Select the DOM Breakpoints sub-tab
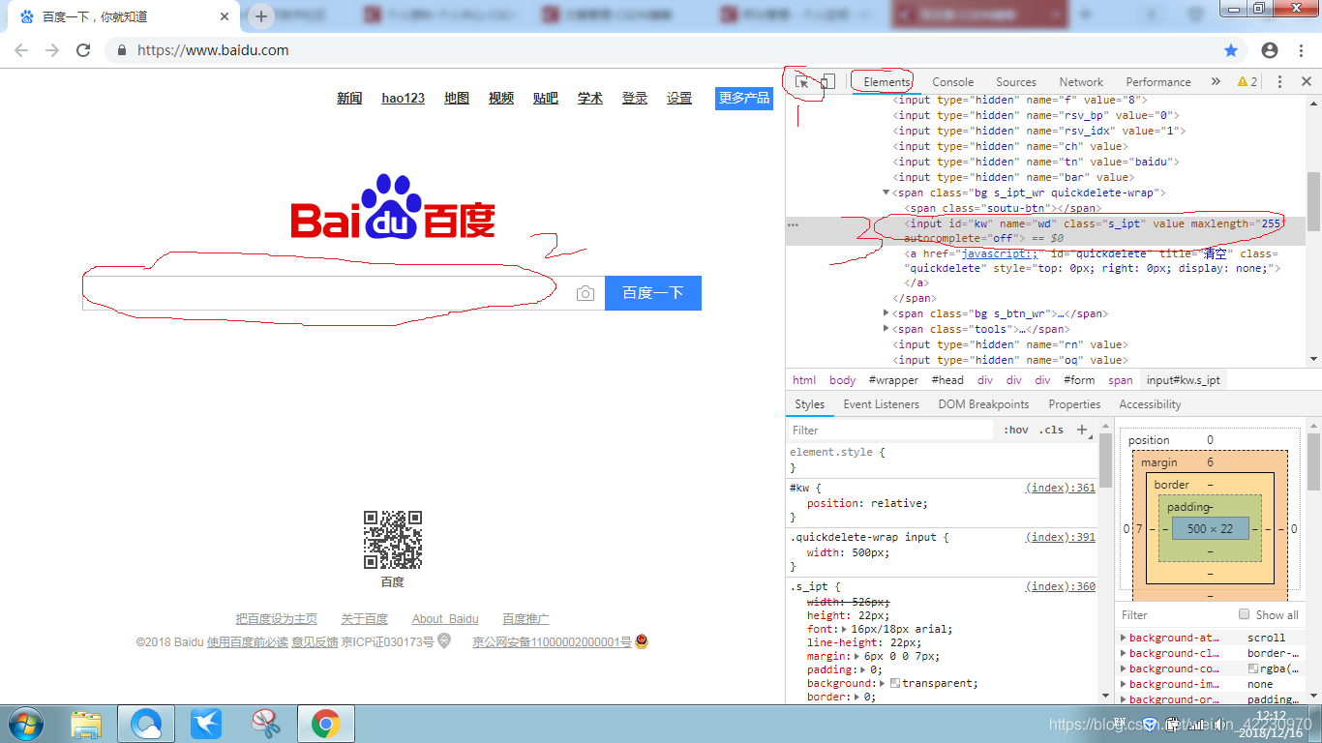This screenshot has height=743, width=1322. 983,404
